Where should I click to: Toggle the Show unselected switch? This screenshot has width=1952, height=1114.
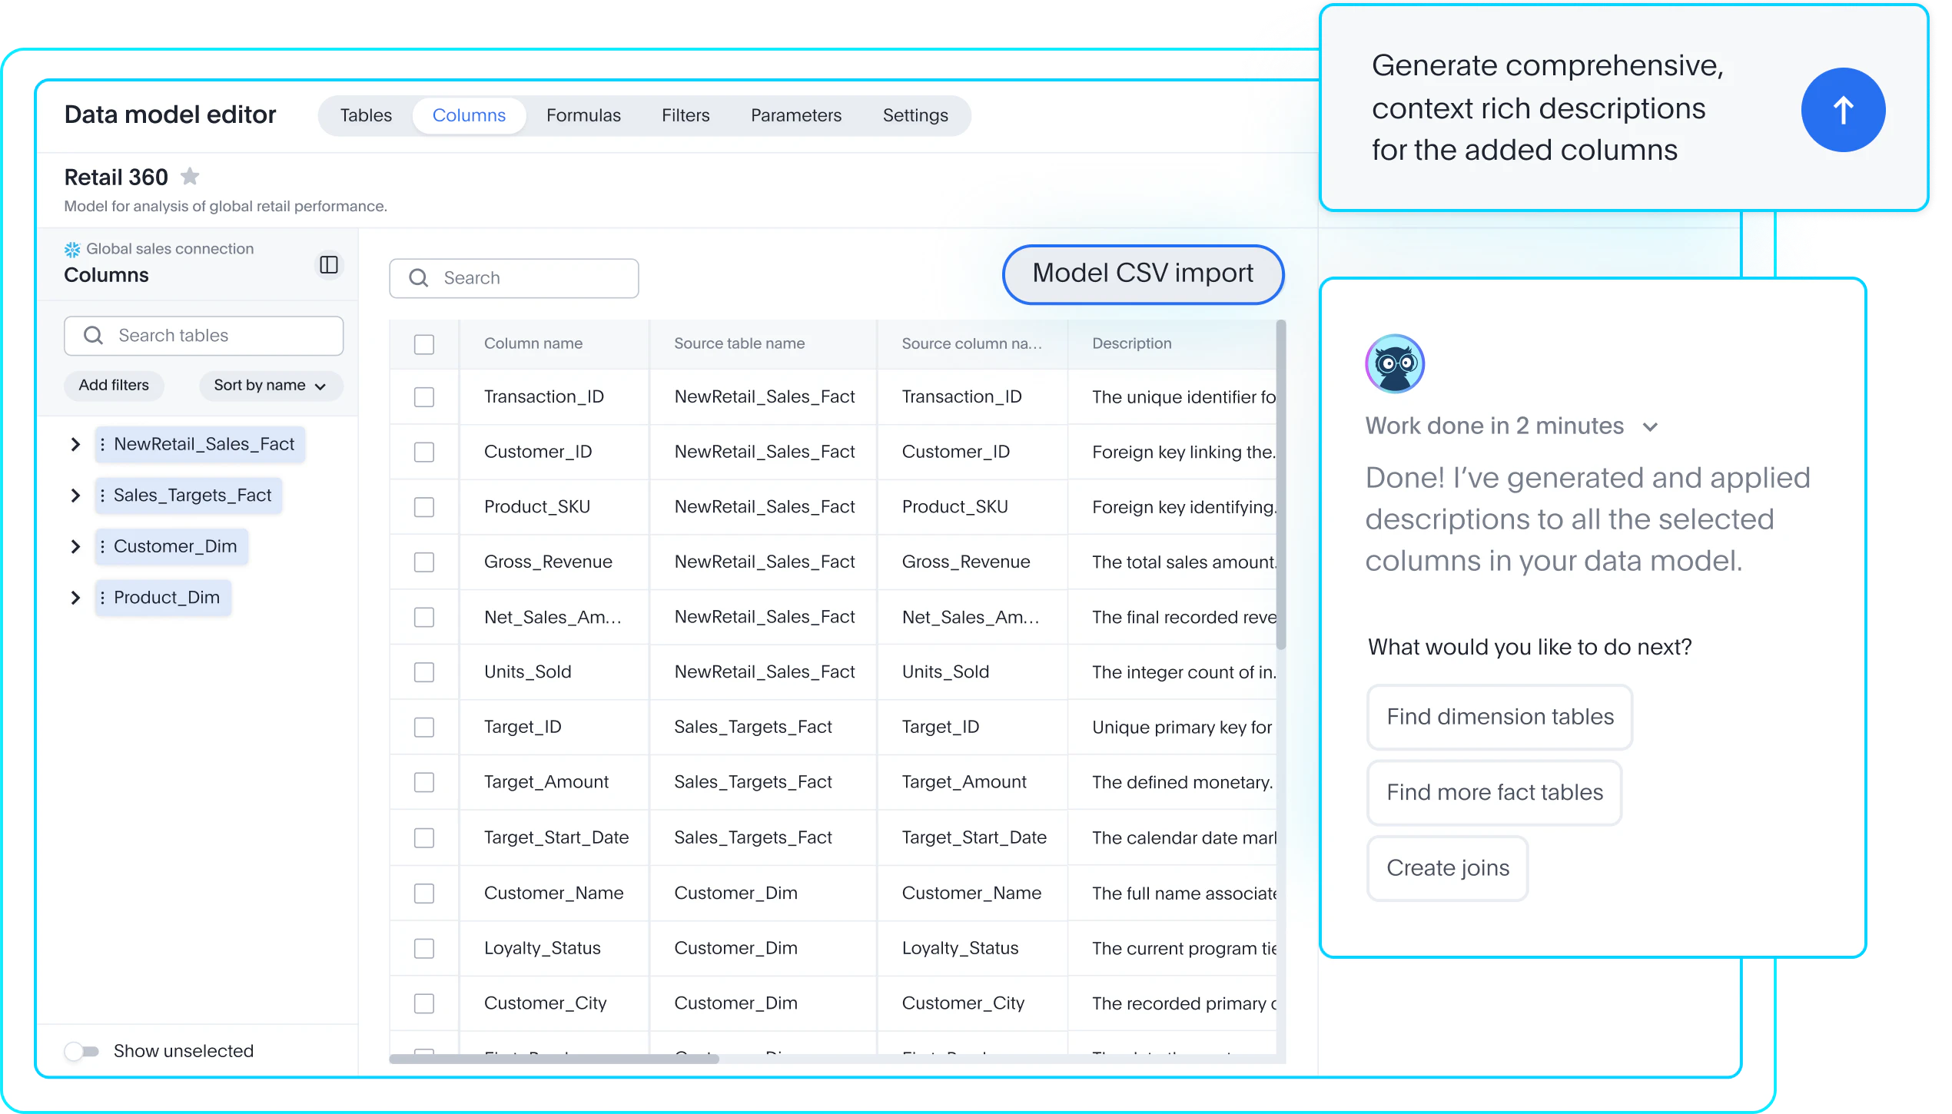coord(82,1051)
